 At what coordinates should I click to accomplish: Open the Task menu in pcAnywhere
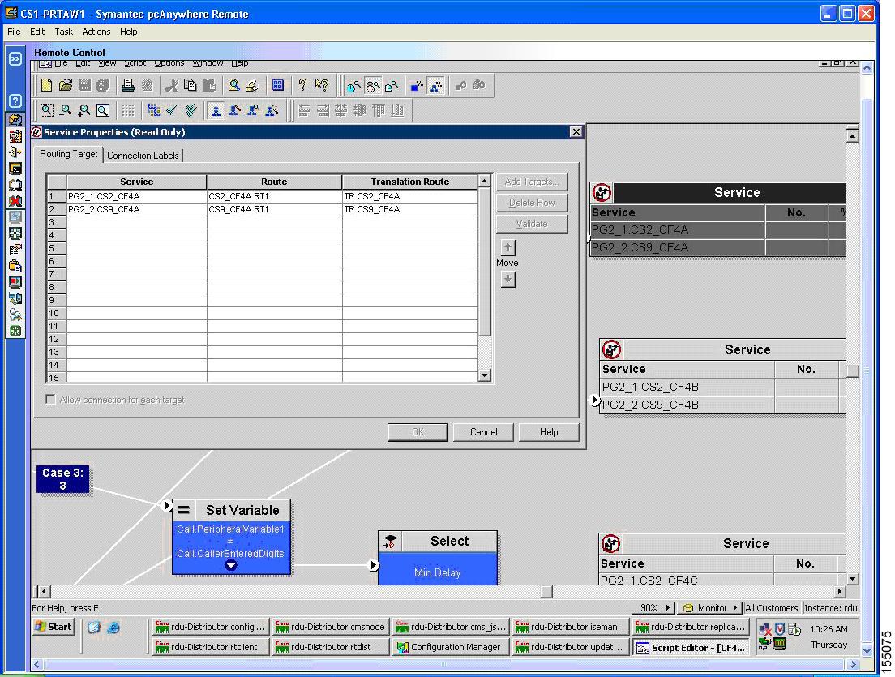pos(63,32)
